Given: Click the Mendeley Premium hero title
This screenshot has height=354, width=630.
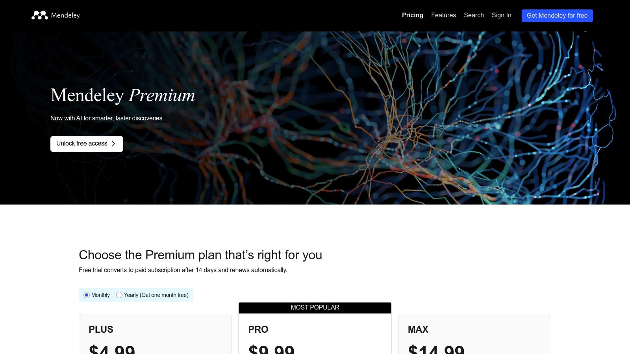Looking at the screenshot, I should tap(122, 96).
